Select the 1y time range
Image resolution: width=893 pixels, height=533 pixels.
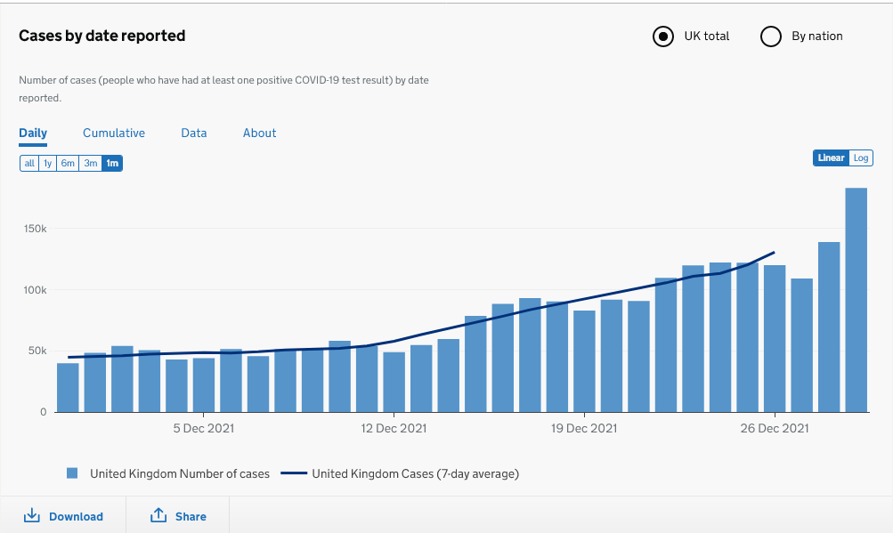48,163
